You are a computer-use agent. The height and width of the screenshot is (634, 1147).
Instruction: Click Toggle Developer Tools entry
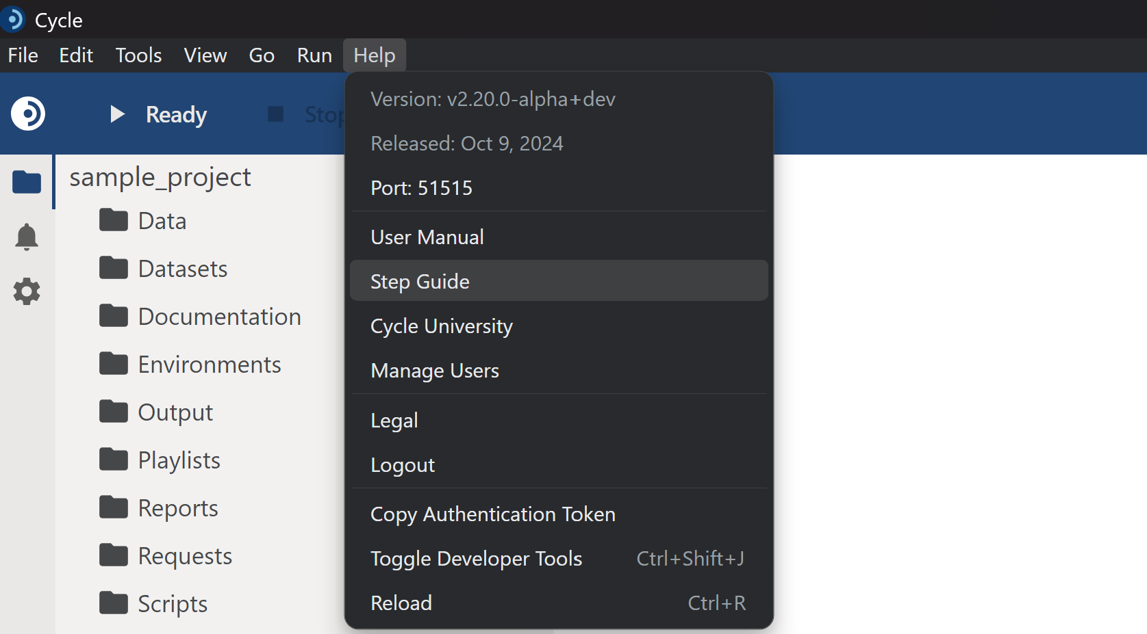476,559
